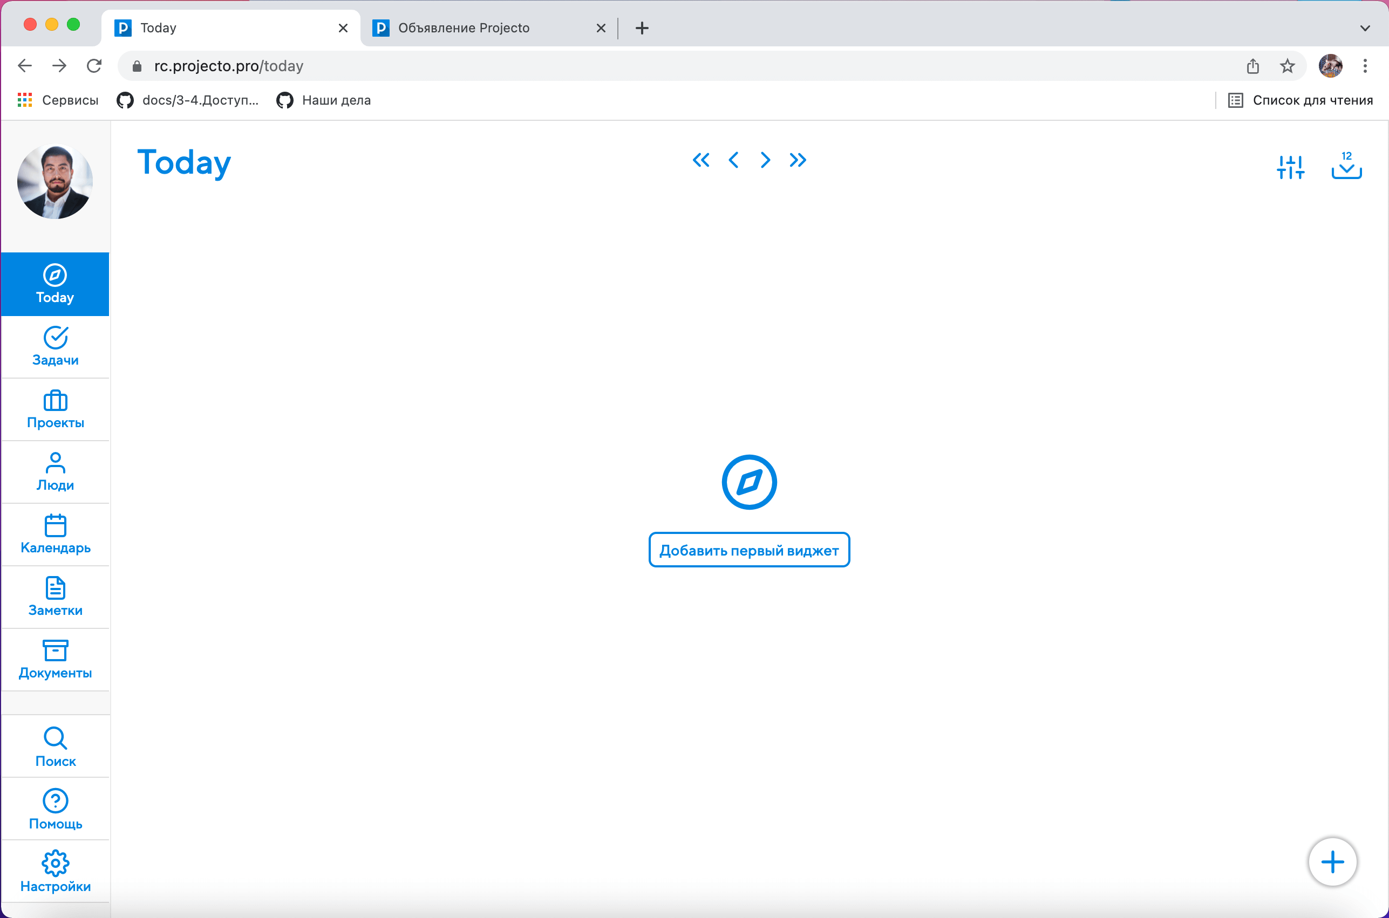Expand browser tab list dropdown arrow

[1365, 28]
